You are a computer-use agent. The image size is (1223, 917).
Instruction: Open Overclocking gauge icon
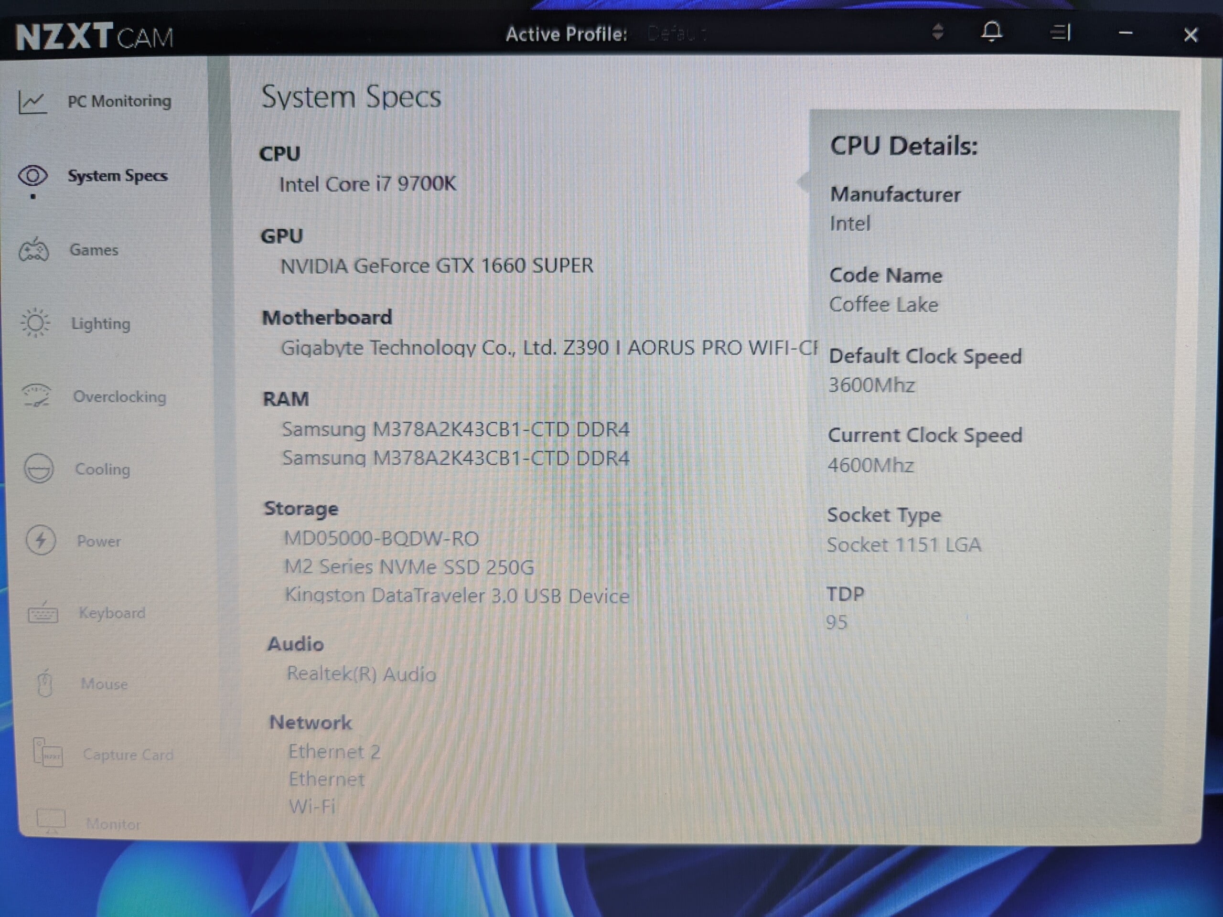[x=36, y=396]
